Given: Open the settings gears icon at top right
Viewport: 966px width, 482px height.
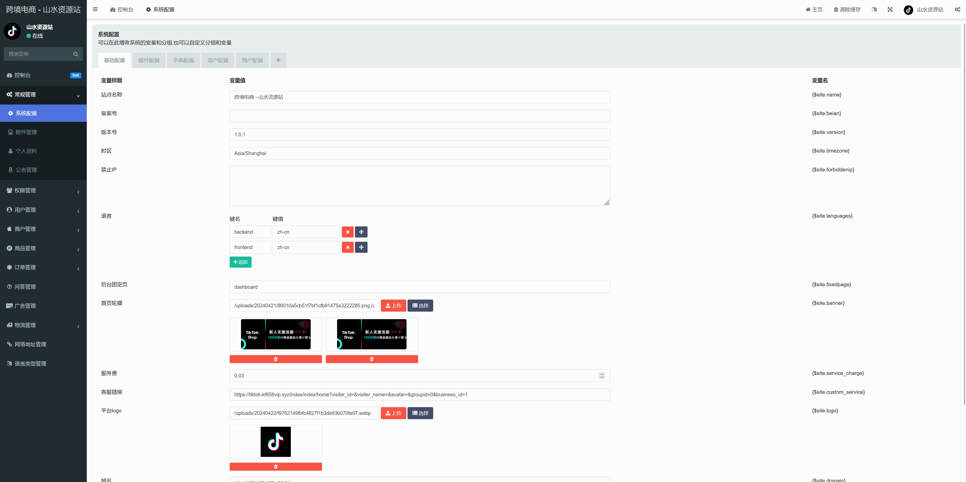Looking at the screenshot, I should [x=957, y=9].
